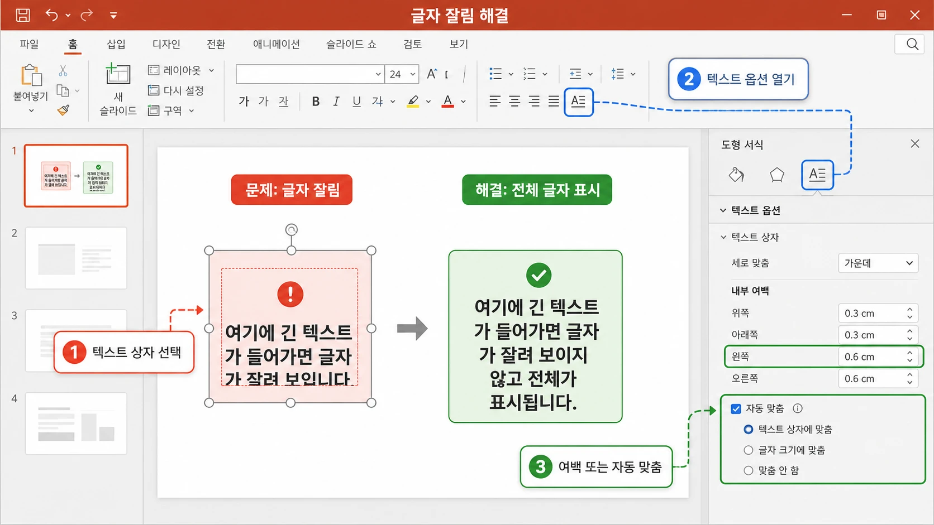The height and width of the screenshot is (525, 934).
Task: Increase font size with the A caret
Action: 432,74
